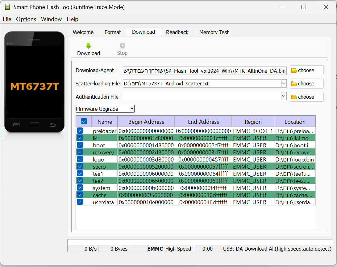Expand the Scatter-loading File dropdown arrow
The height and width of the screenshot is (267, 337).
(x=284, y=84)
